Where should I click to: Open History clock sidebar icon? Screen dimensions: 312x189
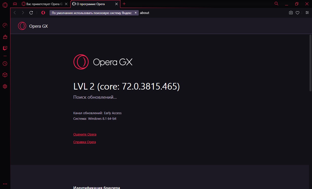(5, 63)
